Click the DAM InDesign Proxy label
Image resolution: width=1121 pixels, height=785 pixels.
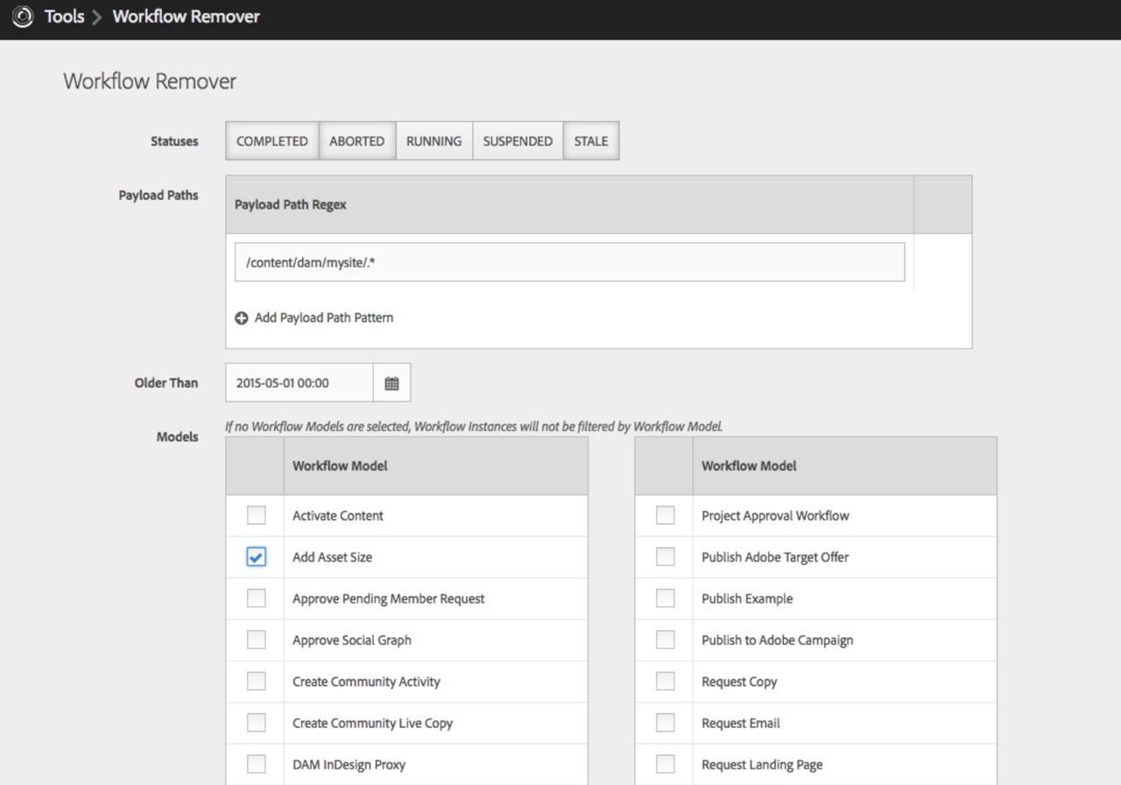349,764
